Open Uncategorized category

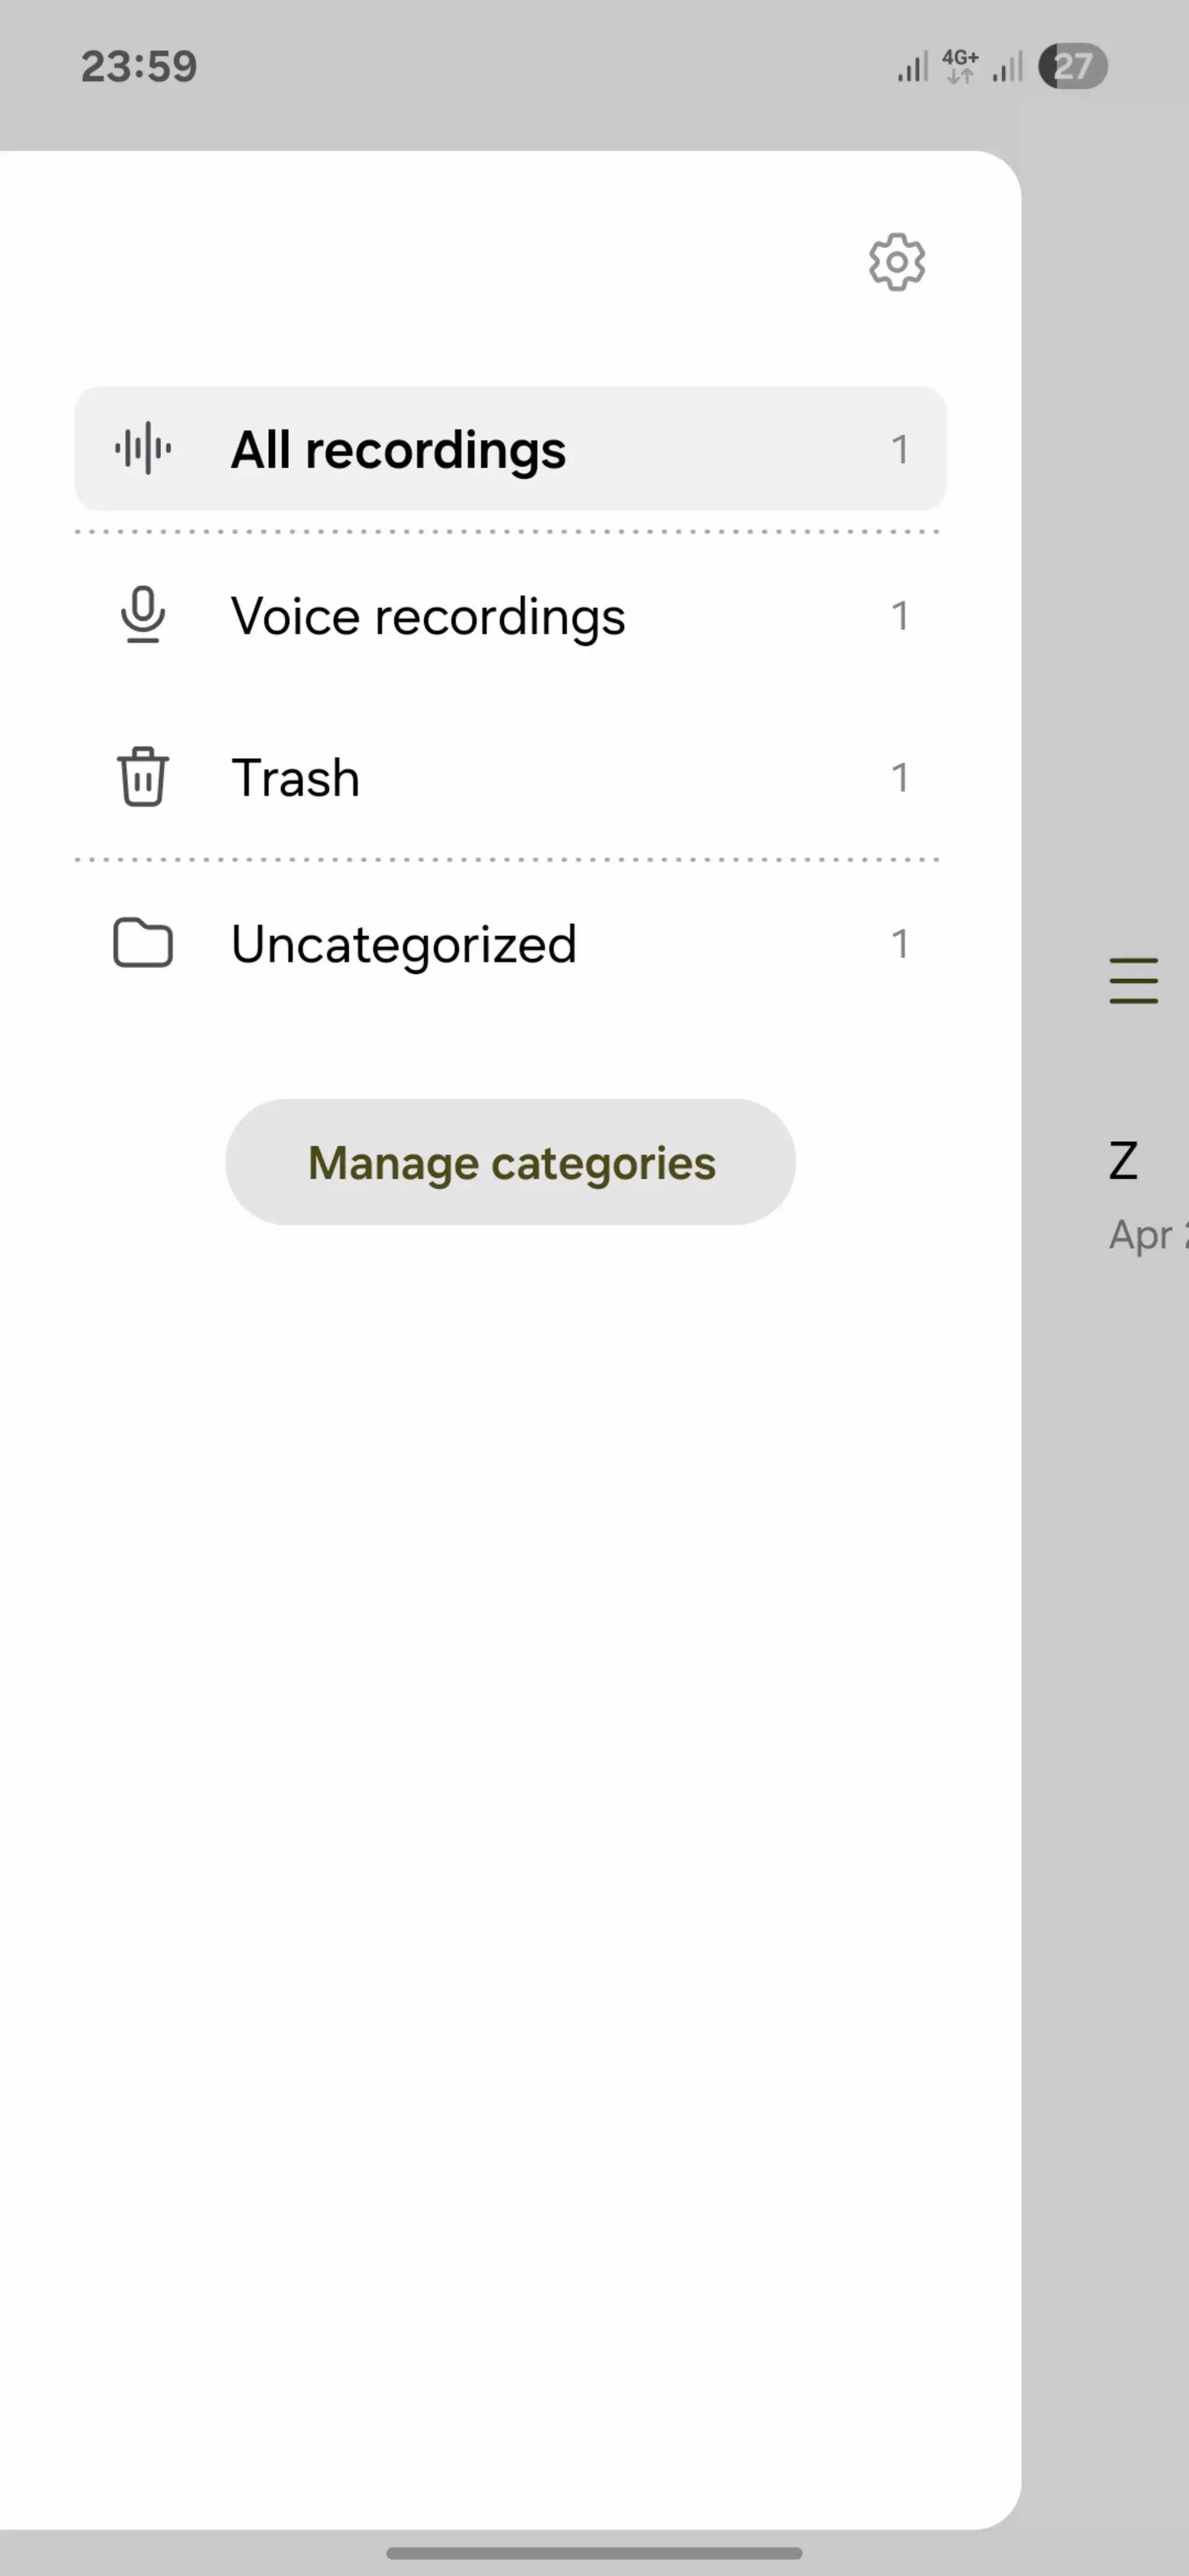(x=510, y=943)
